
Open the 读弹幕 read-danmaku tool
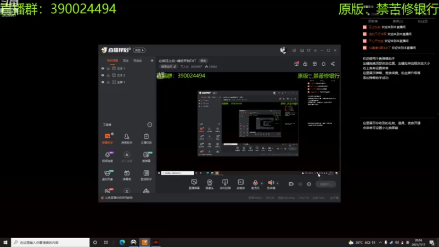pyautogui.click(x=146, y=157)
